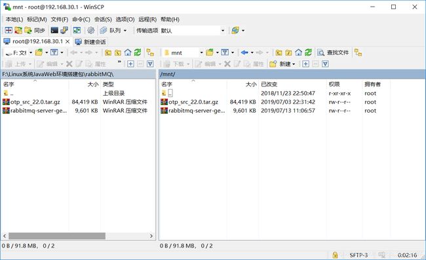Go to remote root directory icon
Screen dimensions: 426x260
[x=288, y=52]
